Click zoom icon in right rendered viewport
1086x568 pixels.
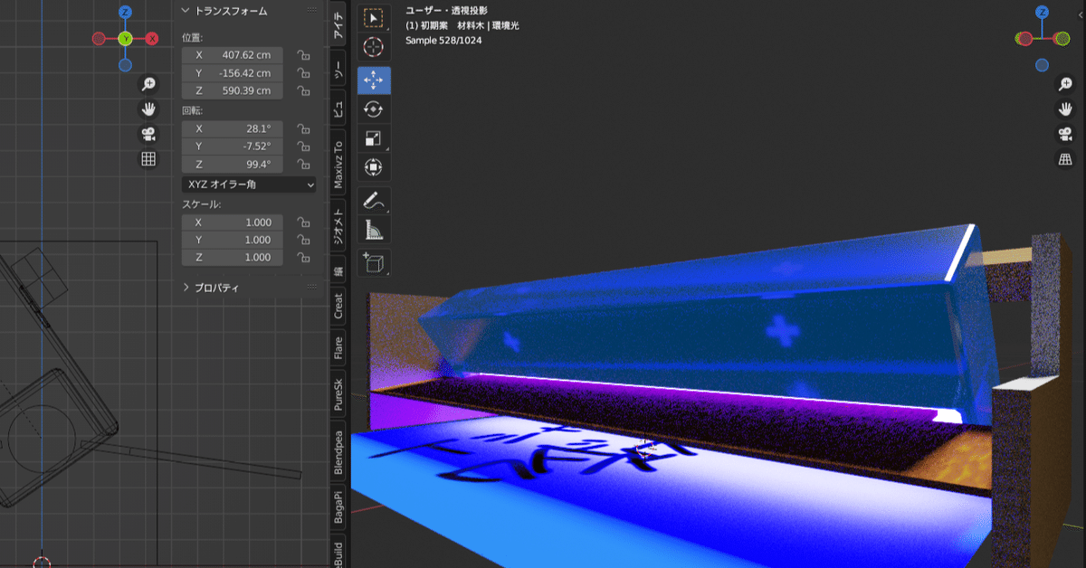point(1066,84)
